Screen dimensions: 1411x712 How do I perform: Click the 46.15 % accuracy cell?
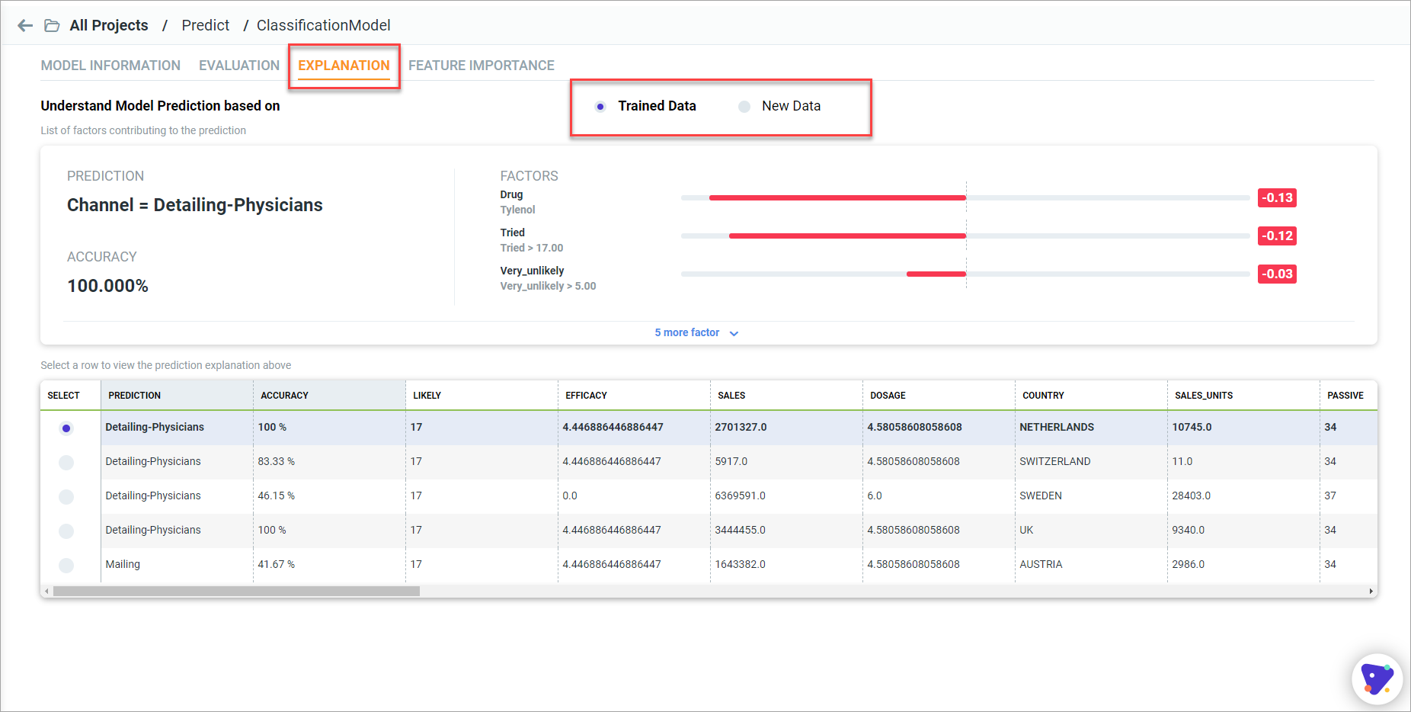329,496
